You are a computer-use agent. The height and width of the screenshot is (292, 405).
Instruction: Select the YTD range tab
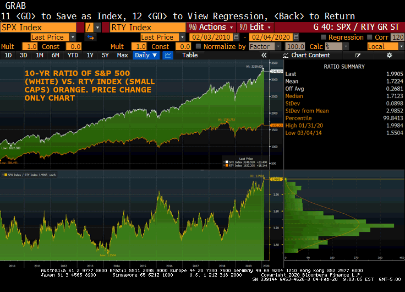(x=73, y=55)
